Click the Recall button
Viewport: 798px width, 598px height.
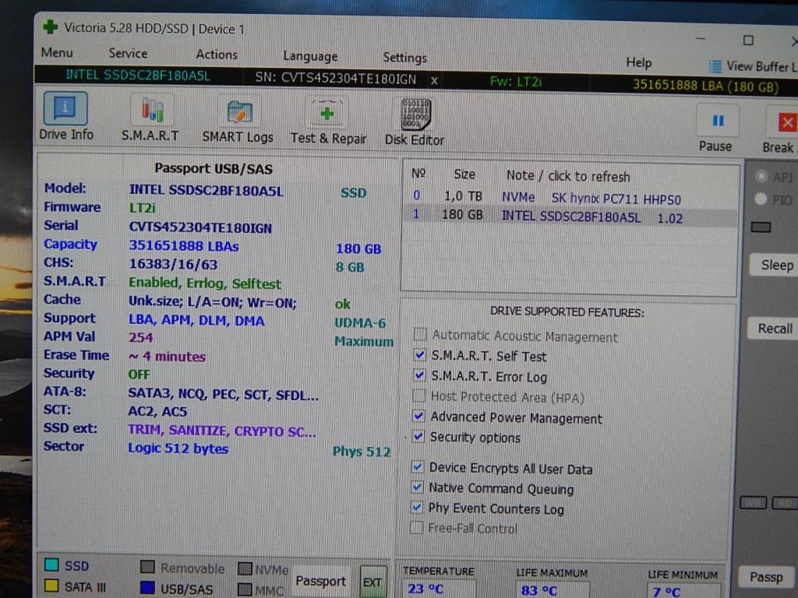(775, 329)
